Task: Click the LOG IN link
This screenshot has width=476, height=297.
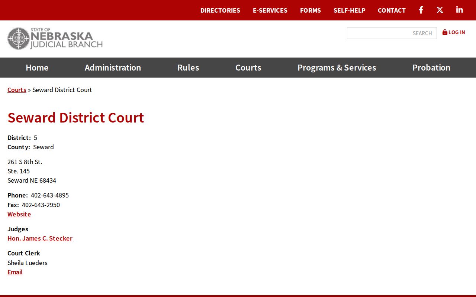Action: tap(454, 32)
